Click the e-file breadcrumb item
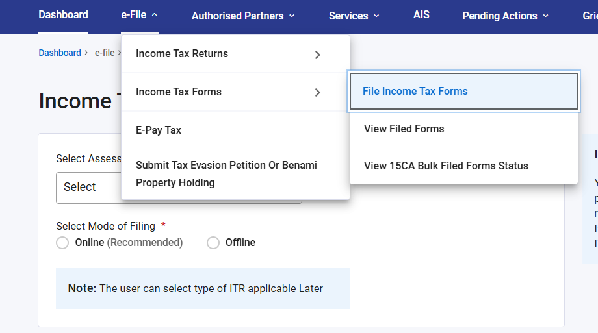 [x=105, y=53]
